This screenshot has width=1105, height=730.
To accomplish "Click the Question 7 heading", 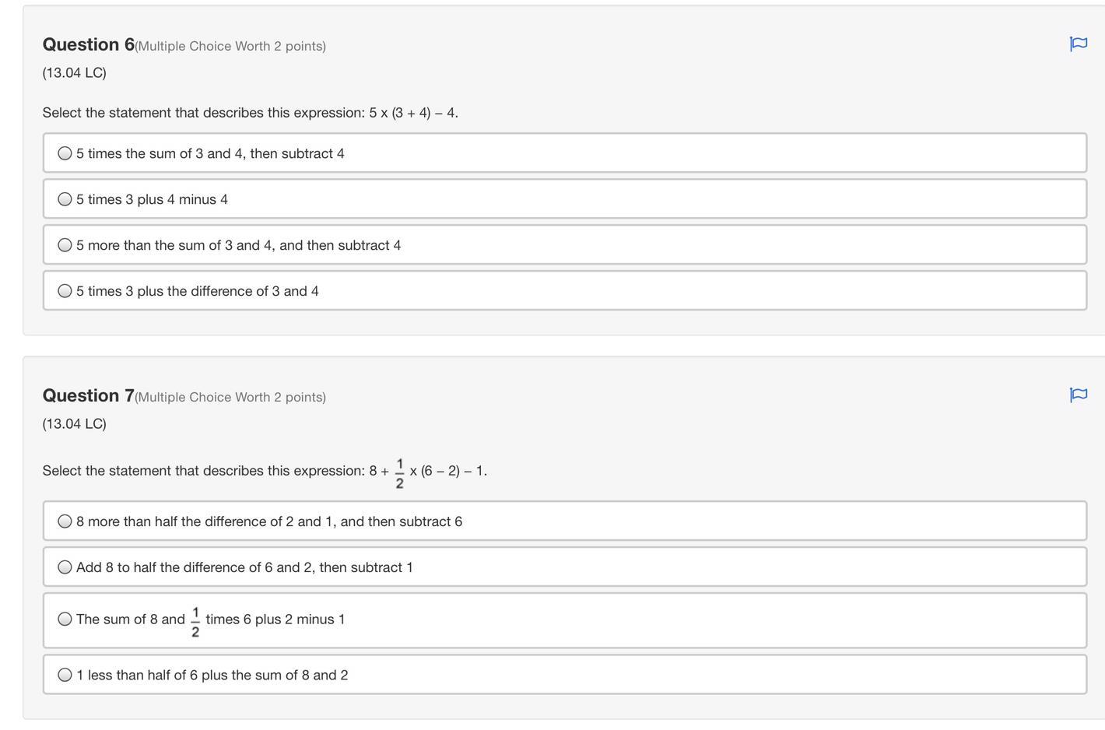I will coord(88,395).
